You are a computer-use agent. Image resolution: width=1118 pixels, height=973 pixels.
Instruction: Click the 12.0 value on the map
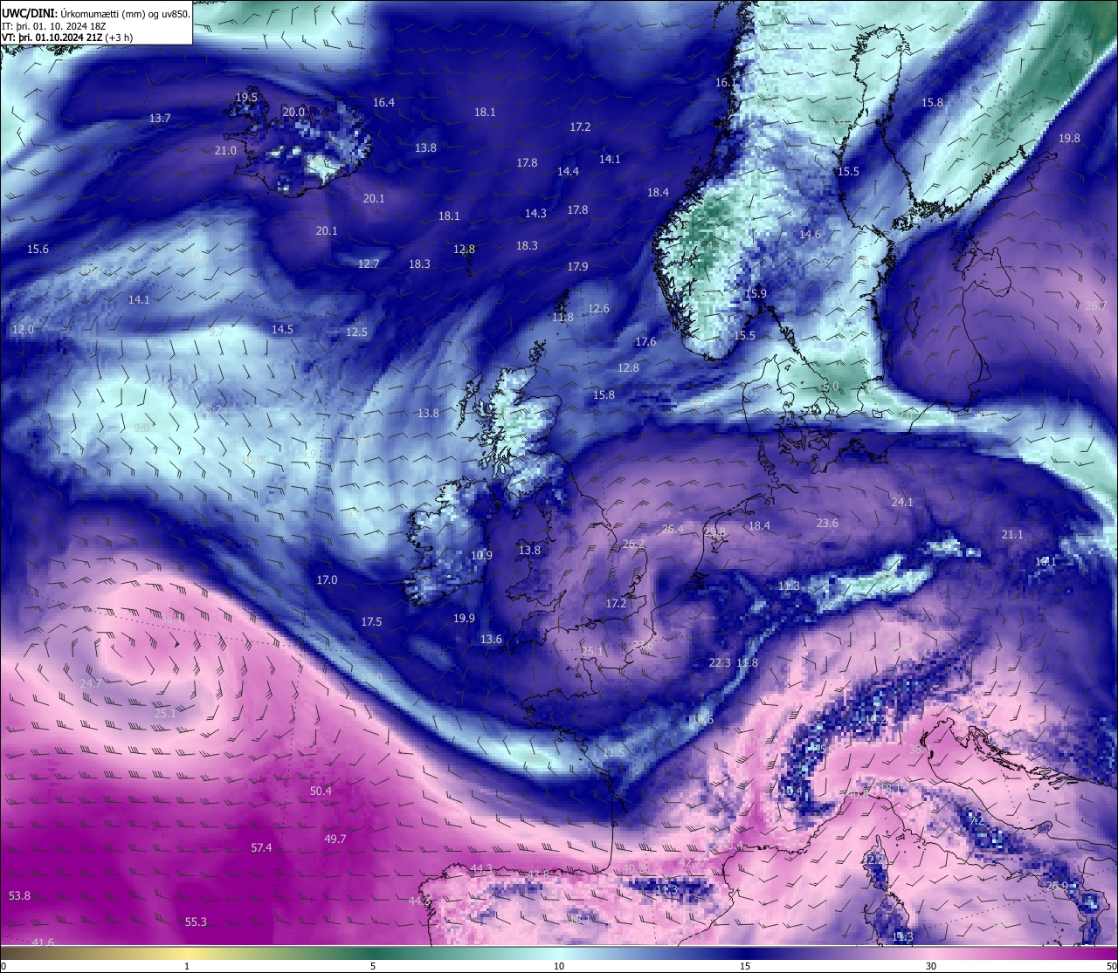(x=23, y=329)
